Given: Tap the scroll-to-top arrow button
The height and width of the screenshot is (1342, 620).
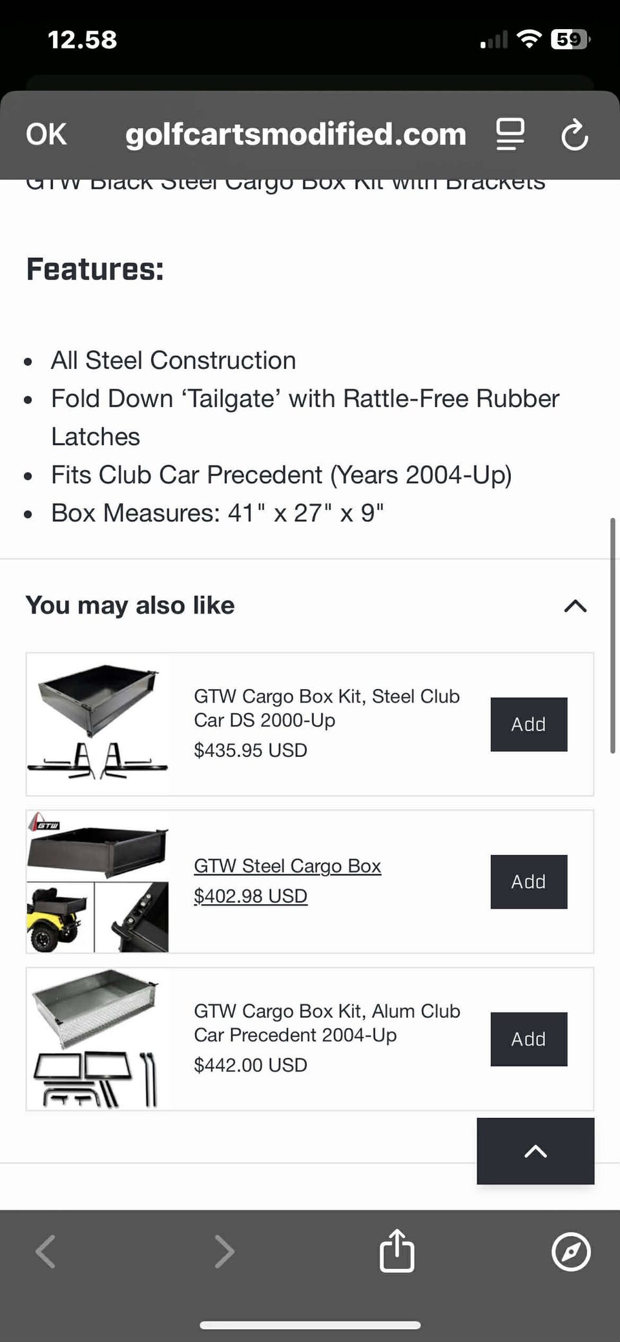Looking at the screenshot, I should [535, 1151].
